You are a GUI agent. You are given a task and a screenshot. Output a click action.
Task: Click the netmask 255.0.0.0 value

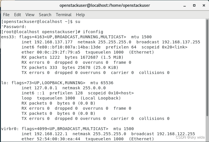94,88
